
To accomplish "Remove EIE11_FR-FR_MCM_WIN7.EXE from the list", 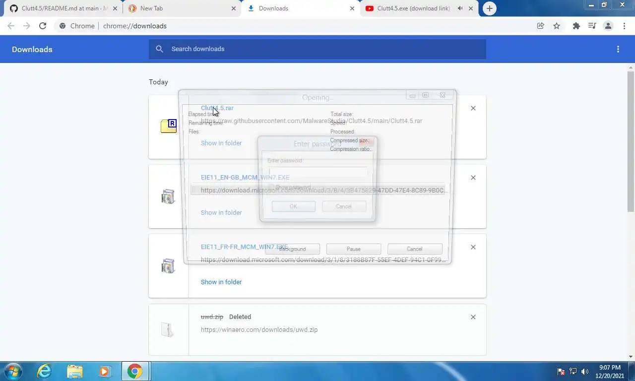I will pyautogui.click(x=473, y=247).
